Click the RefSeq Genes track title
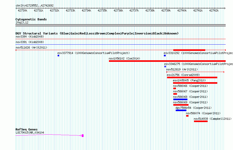Viewport: 233px width, 150px height. click(x=26, y=129)
